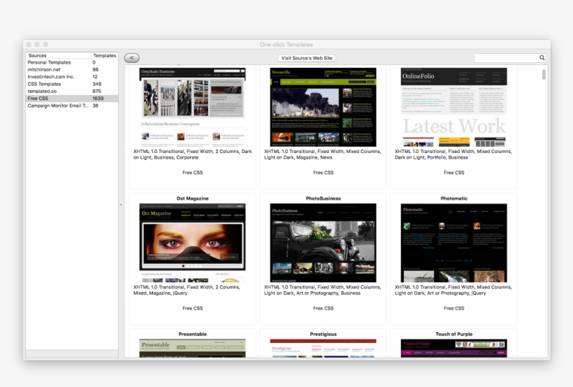Open PhotoBusiness template thumbnail
The image size is (573, 387).
click(323, 242)
